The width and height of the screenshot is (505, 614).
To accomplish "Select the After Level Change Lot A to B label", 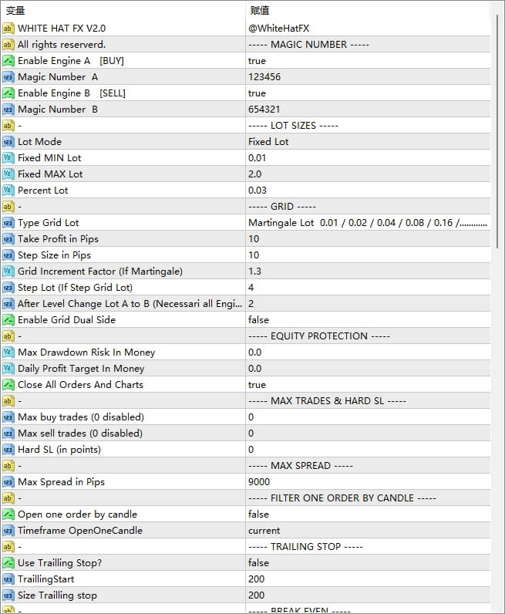I will 130,304.
